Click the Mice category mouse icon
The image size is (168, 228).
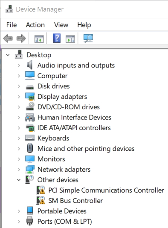(30, 148)
